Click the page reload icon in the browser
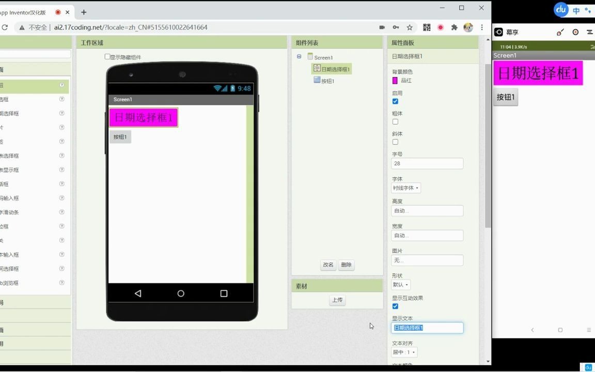Screen dimensions: 595x372 coord(5,27)
